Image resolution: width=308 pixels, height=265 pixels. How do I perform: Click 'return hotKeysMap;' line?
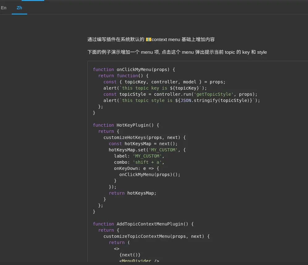point(133,193)
